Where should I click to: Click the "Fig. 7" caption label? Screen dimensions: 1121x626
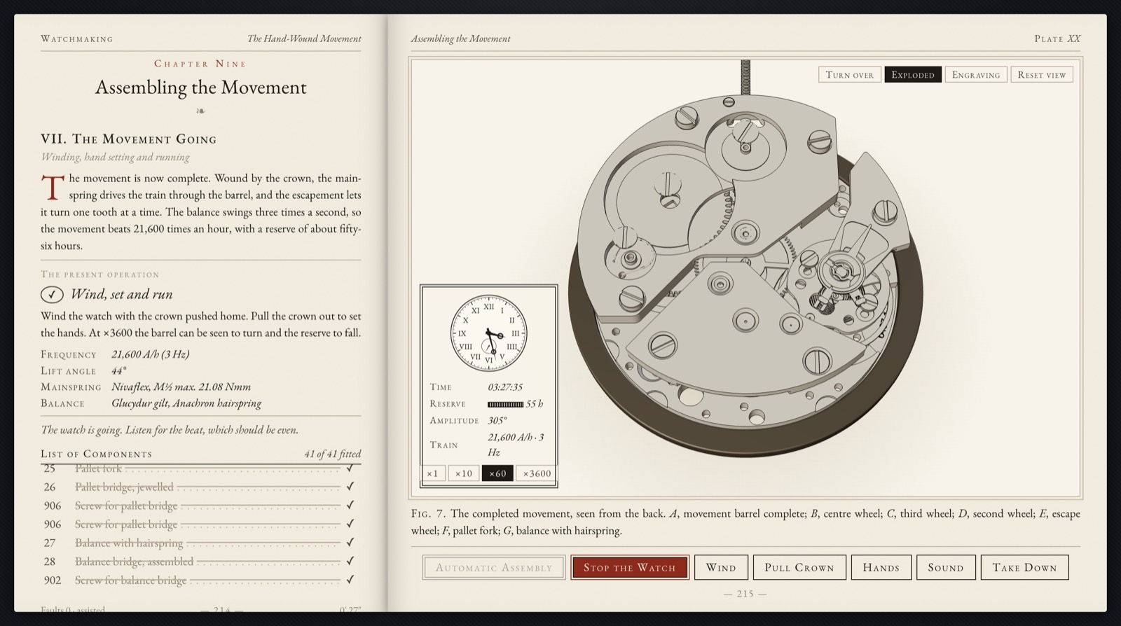tap(428, 514)
